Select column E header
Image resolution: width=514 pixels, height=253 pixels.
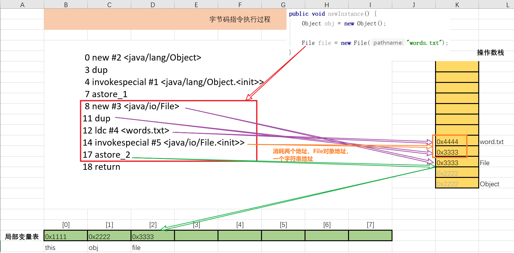pos(196,4)
